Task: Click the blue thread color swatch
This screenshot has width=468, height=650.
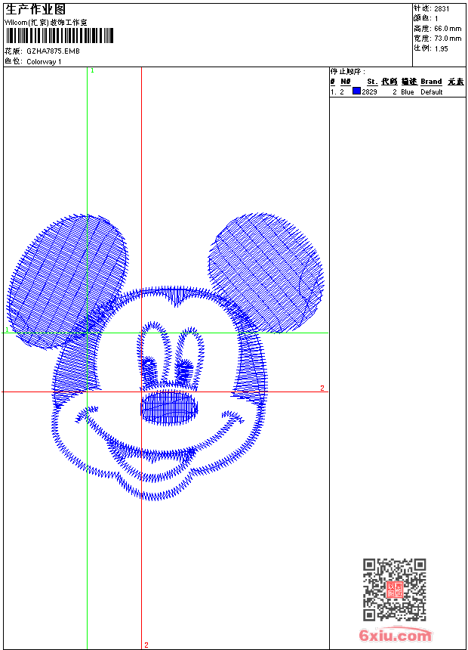Action: coord(356,91)
